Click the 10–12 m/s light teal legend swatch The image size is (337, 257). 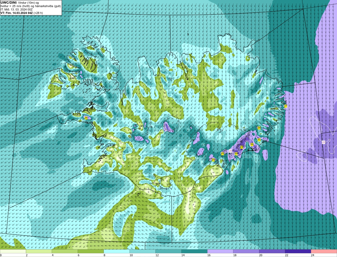click(142, 251)
